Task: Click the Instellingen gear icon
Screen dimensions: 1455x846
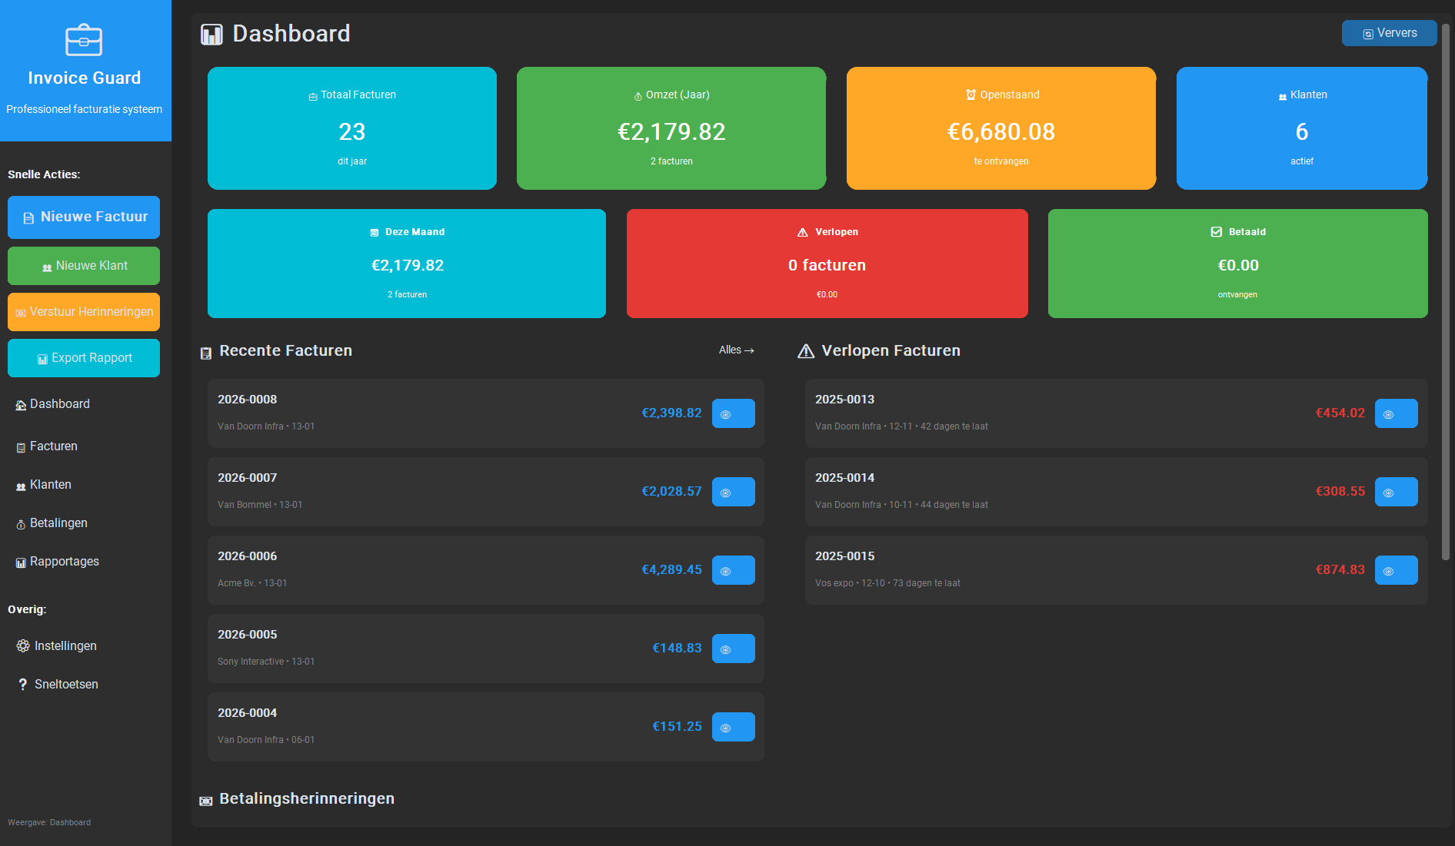Action: coord(23,646)
